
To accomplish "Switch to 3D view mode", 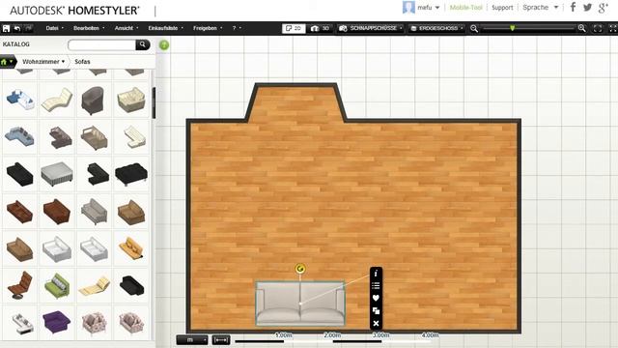I will click(x=320, y=28).
